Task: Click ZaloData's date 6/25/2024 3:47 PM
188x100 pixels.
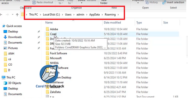Action: point(115,92)
